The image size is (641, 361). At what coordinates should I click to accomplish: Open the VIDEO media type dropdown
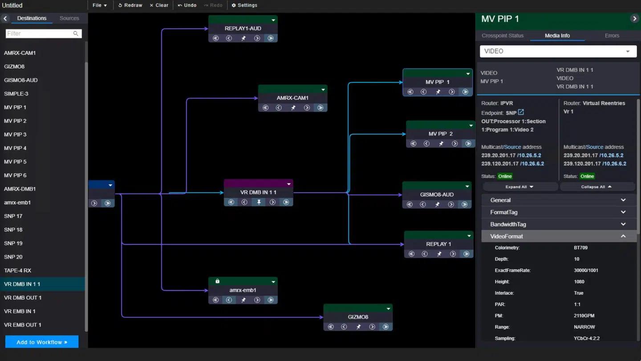558,51
